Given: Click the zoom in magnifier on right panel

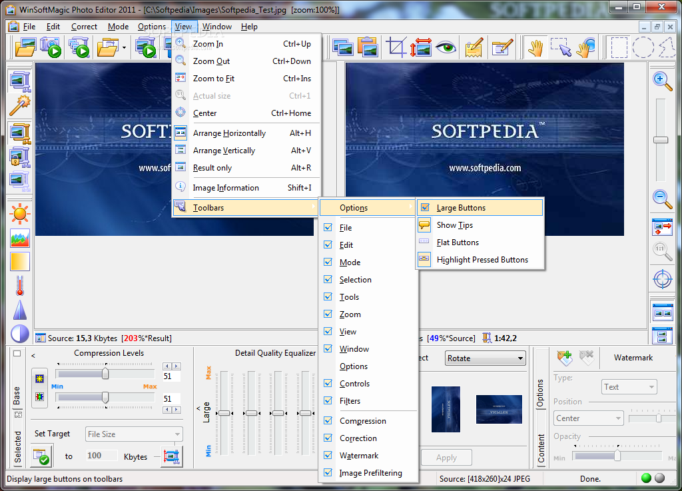Looking at the screenshot, I should click(662, 81).
